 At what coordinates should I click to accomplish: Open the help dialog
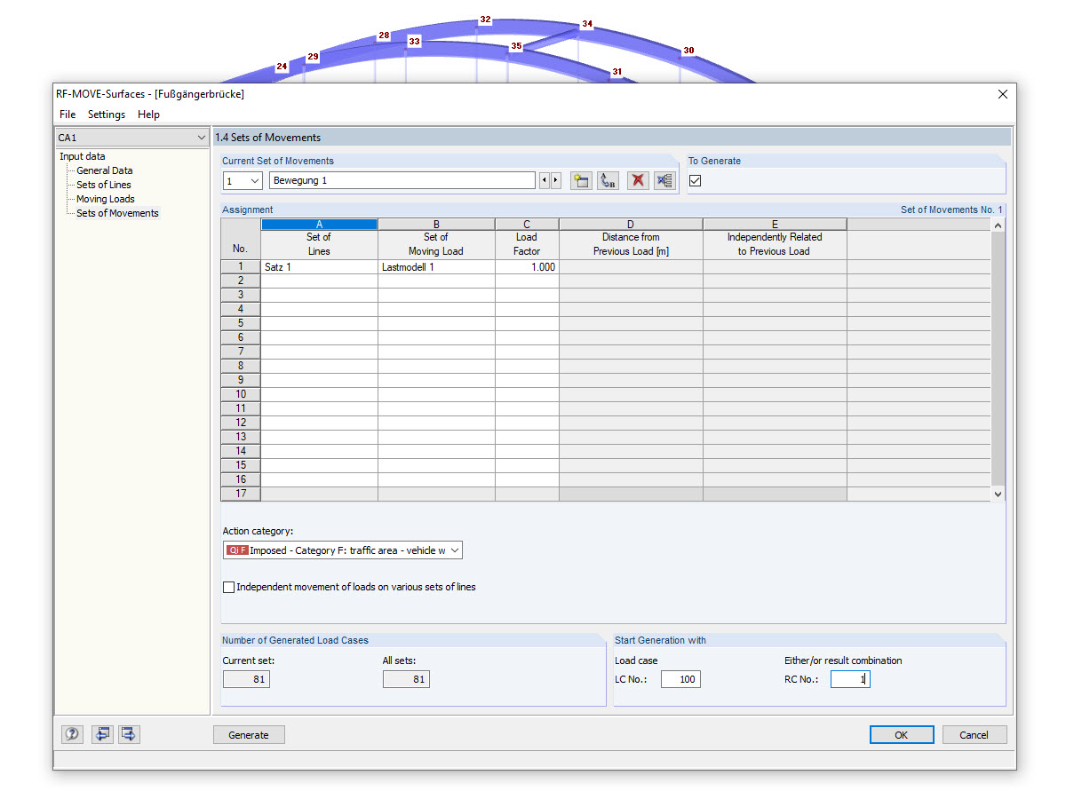(72, 734)
